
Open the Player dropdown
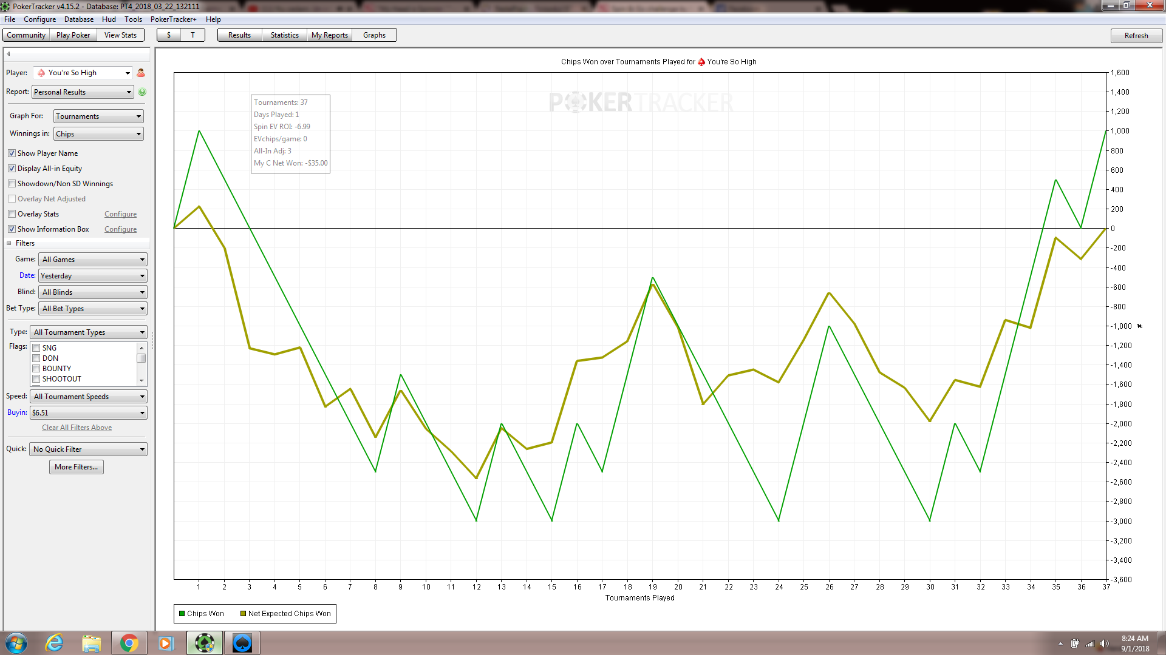pyautogui.click(x=83, y=73)
